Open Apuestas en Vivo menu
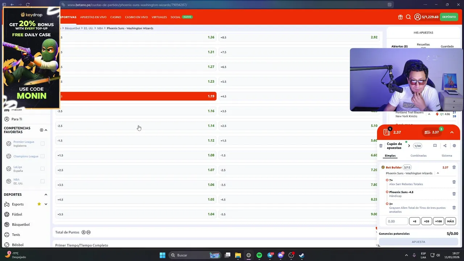This screenshot has height=261, width=464. pyautogui.click(x=93, y=17)
